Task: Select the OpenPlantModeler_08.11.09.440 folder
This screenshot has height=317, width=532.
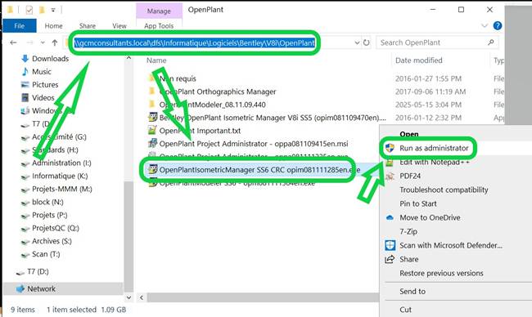Action: (213, 105)
